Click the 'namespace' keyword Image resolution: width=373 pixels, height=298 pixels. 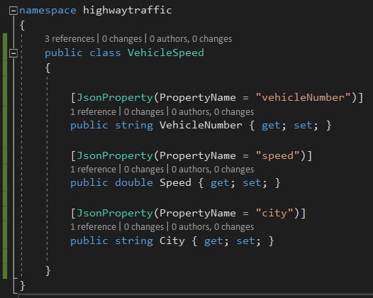[x=48, y=11]
